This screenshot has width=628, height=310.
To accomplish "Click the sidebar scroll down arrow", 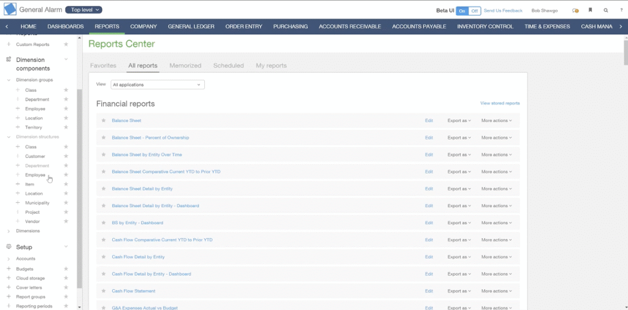I will tap(79, 307).
